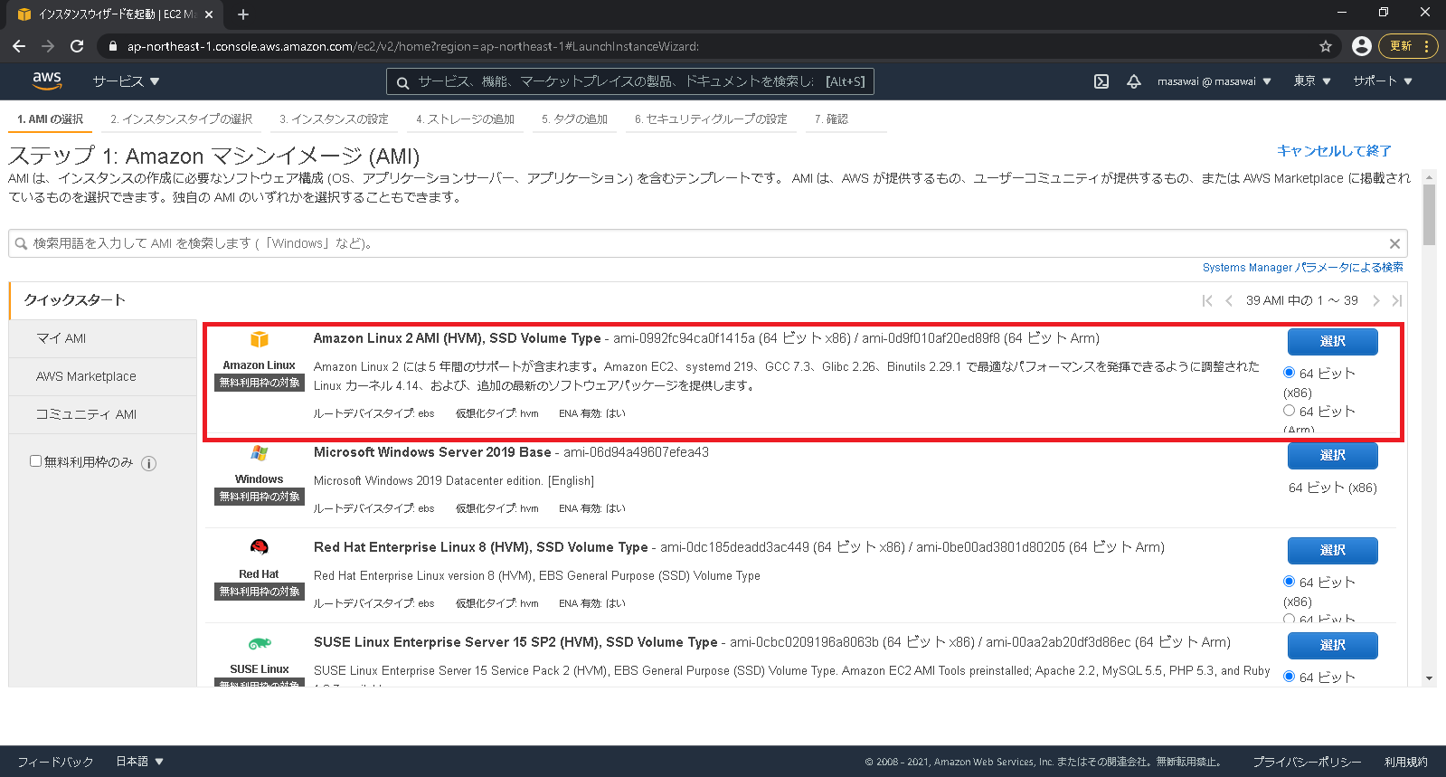This screenshot has width=1446, height=777.
Task: Close the EC2 launch wizard browser tab
Action: (x=209, y=14)
